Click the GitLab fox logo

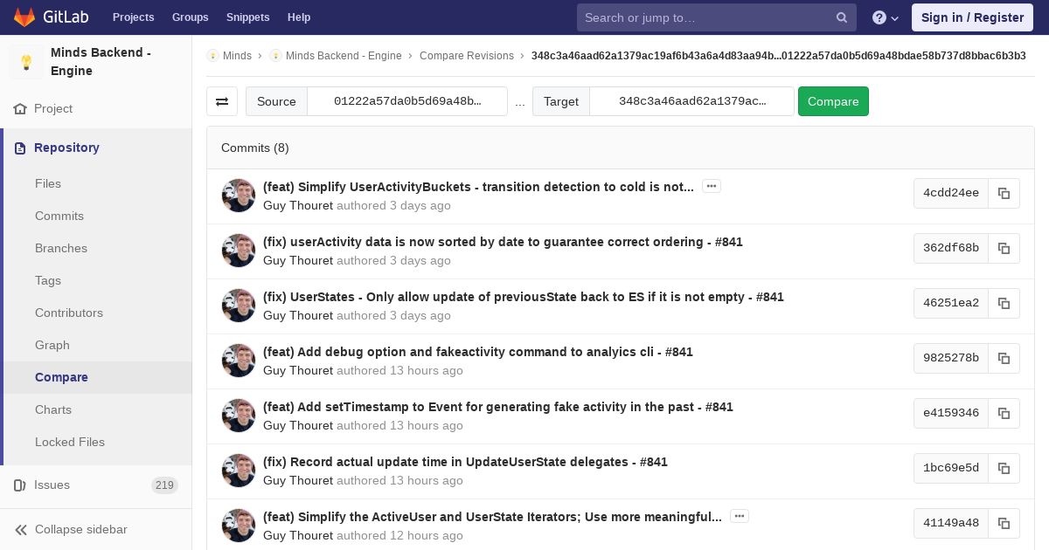tap(24, 17)
